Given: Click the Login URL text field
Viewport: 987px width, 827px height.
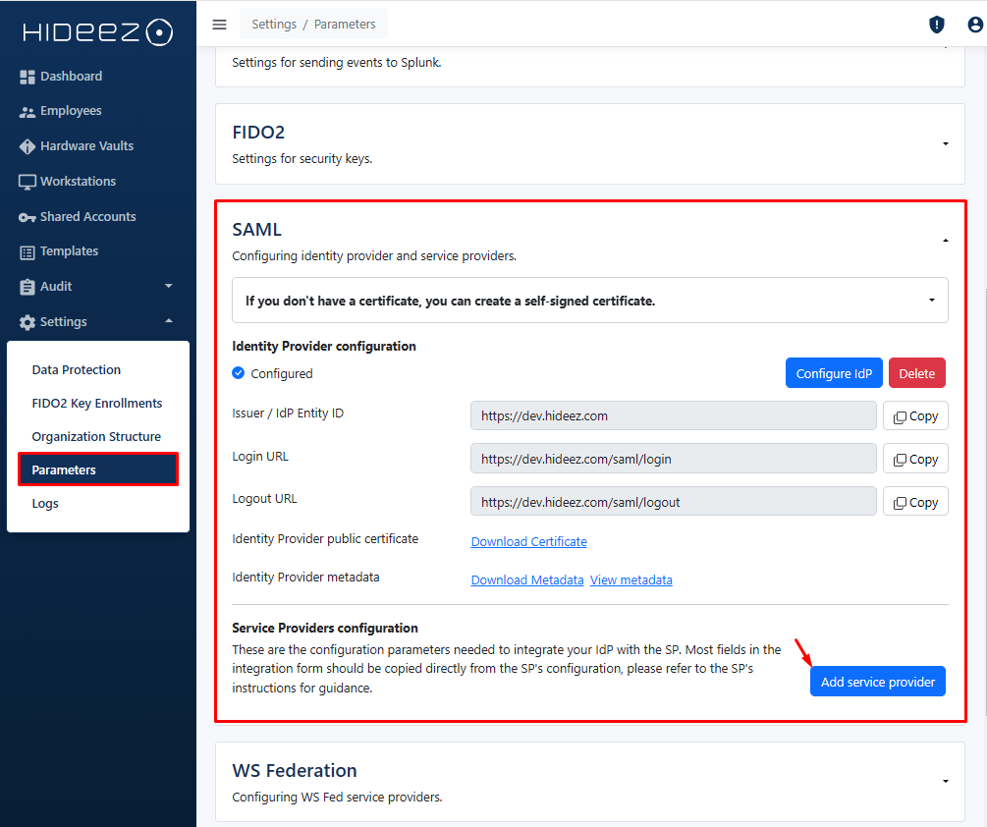Looking at the screenshot, I should [x=673, y=459].
